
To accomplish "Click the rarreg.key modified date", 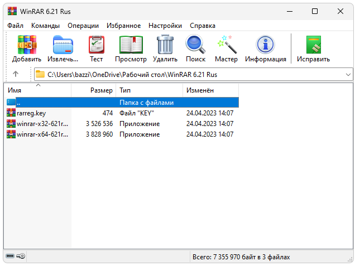I will click(x=210, y=113).
